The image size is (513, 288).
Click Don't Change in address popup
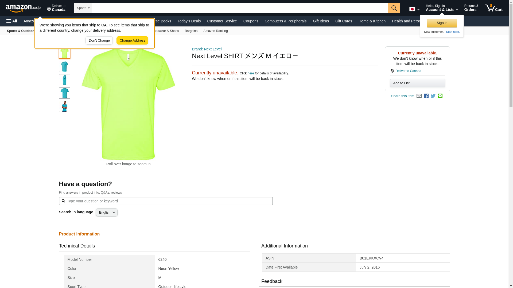(x=99, y=41)
